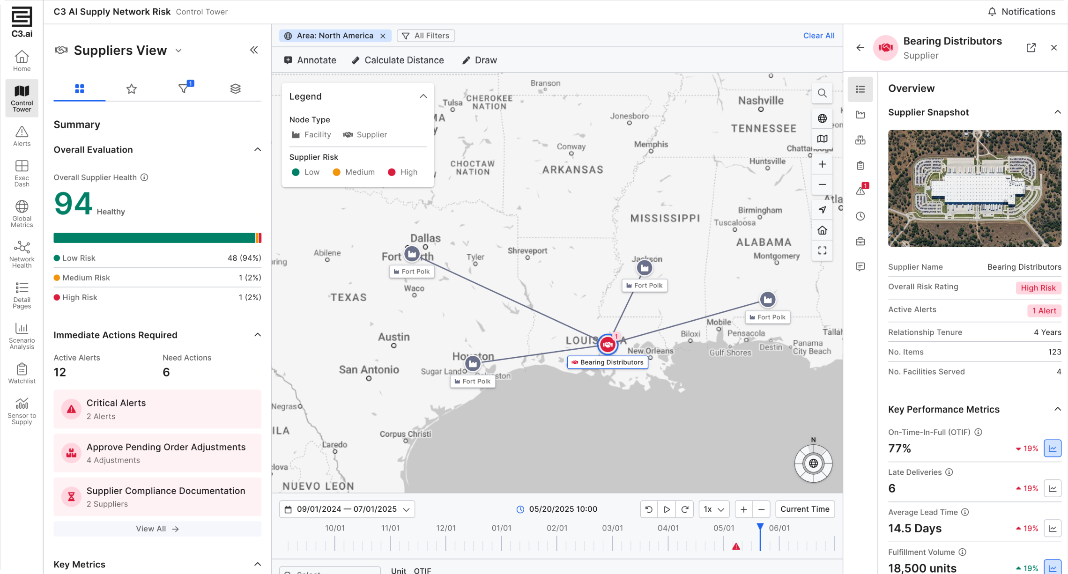The width and height of the screenshot is (1068, 574).
Task: Open Home in the left sidebar
Action: tap(22, 61)
